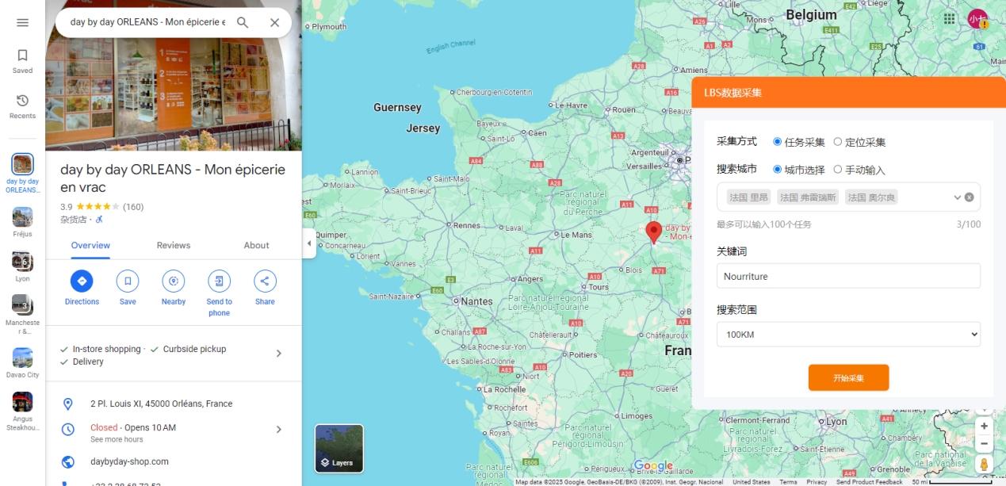The image size is (1006, 486).
Task: Click the Nantes city label on map
Action: [x=476, y=301]
